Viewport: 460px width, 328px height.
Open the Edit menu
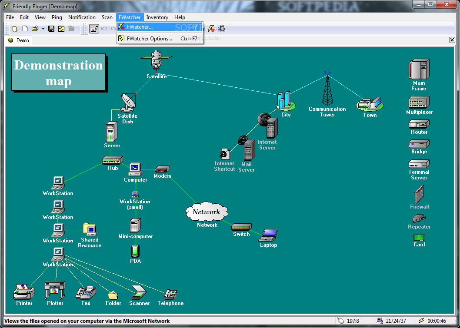pos(24,17)
